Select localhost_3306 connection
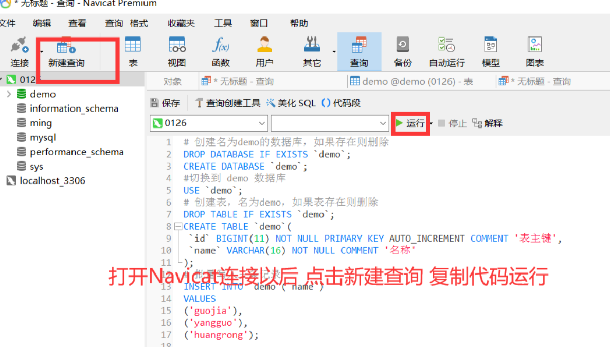 click(52, 180)
